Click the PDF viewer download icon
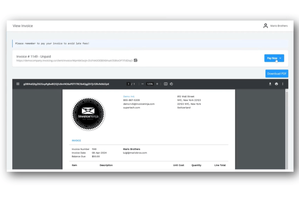The height and width of the screenshot is (199, 299). pos(270,84)
